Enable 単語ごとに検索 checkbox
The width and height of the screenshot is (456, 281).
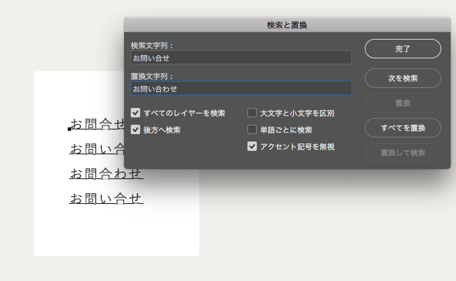(x=252, y=129)
